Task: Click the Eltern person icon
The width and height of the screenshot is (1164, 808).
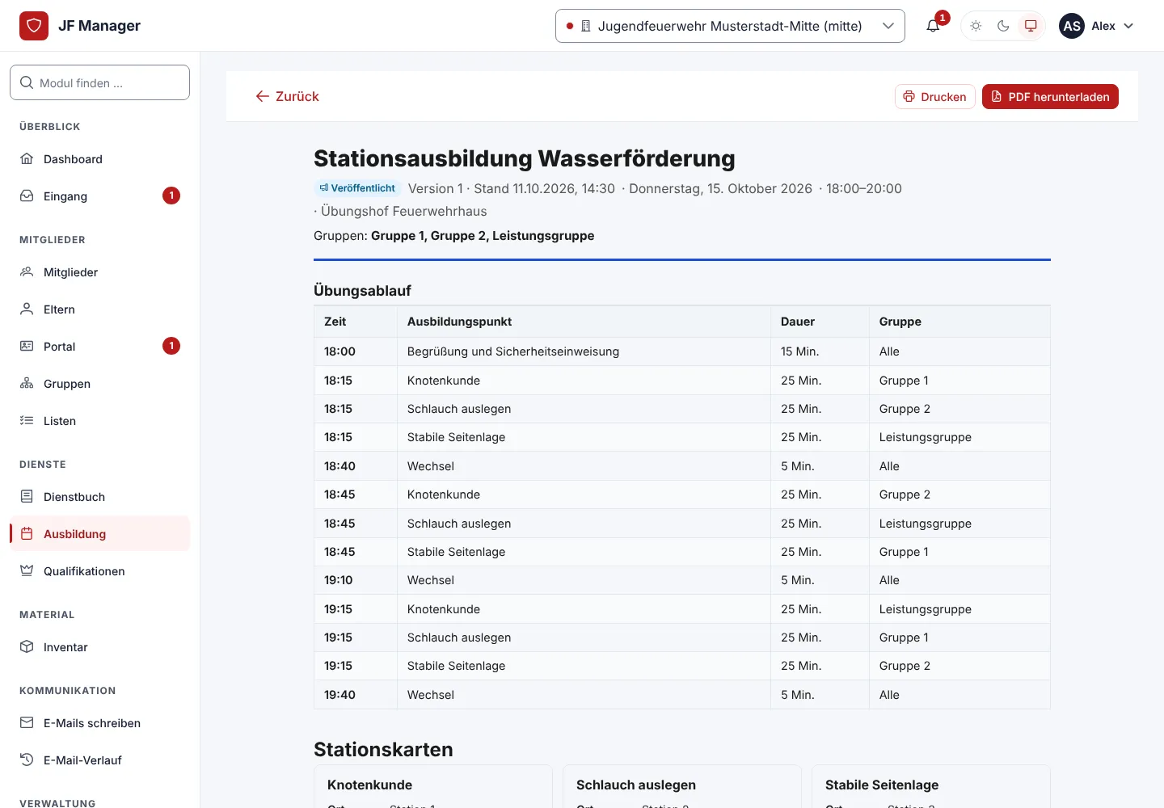Action: click(x=27, y=309)
